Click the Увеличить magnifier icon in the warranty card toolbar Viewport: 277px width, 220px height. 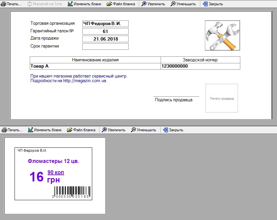[x=144, y=4]
